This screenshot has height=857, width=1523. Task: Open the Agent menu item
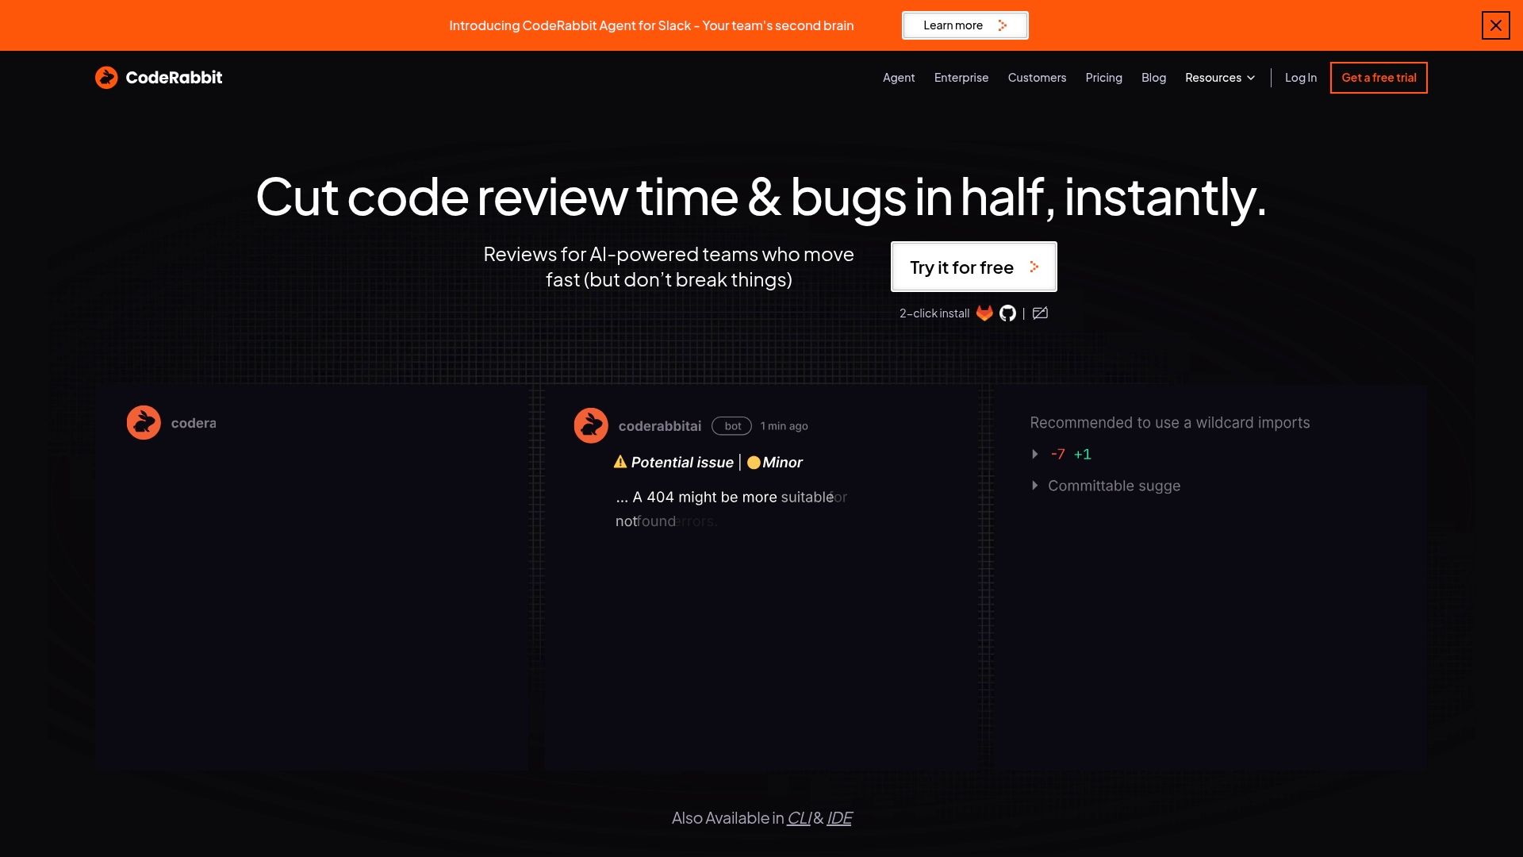point(899,78)
